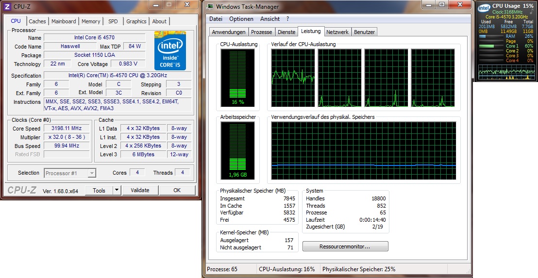Open the Netzwerk tab
The image size is (538, 278).
pos(337,32)
